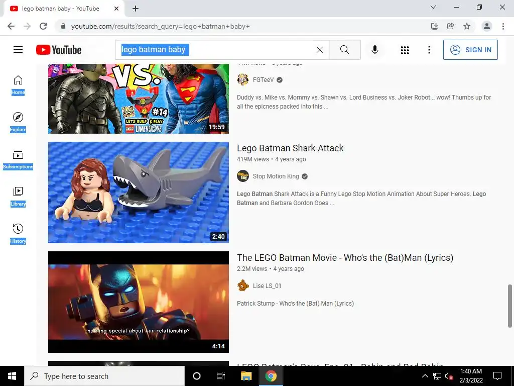Open Cortana circle in the taskbar
The image size is (514, 386).
click(x=197, y=376)
